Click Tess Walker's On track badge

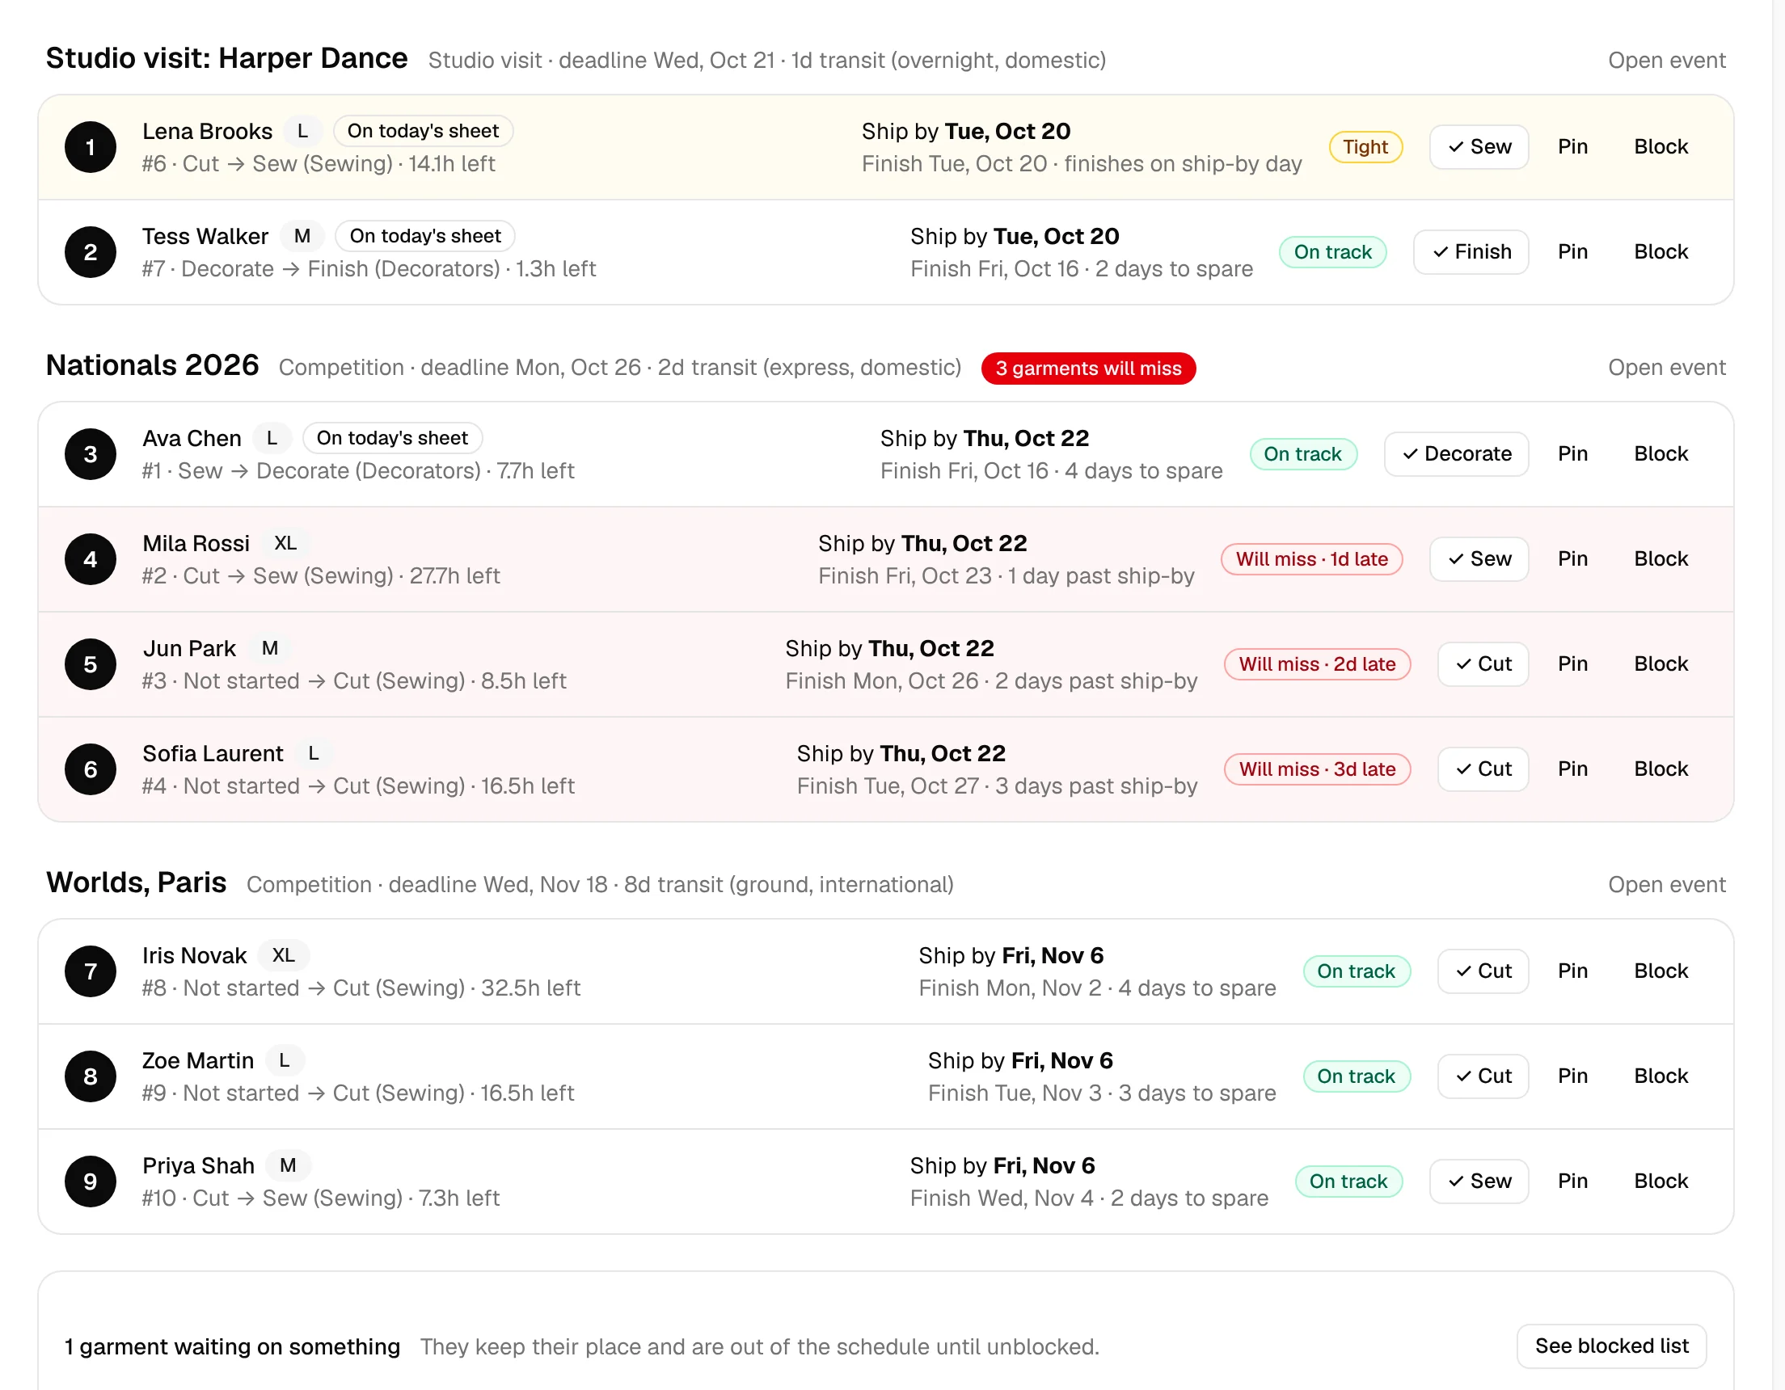point(1332,251)
